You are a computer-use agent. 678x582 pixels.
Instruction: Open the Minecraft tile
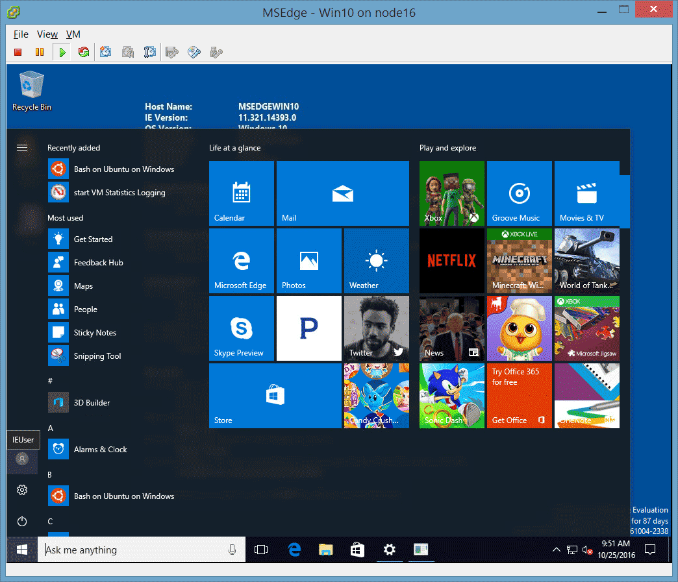tap(519, 261)
